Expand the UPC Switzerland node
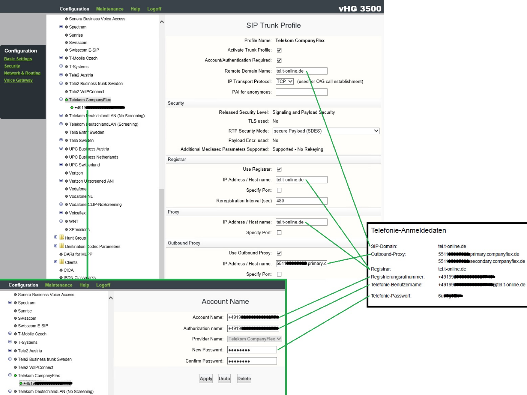Screen dimensions: 527x395 coord(61,165)
